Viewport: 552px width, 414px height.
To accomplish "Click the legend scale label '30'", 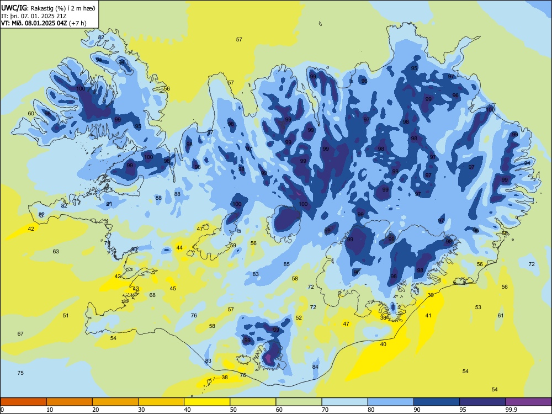I will coord(141,410).
